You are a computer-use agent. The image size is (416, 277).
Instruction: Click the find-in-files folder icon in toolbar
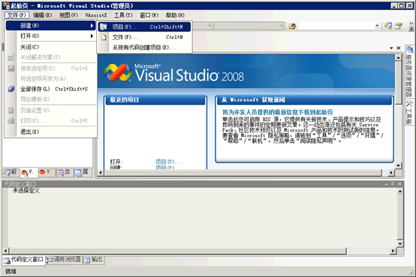292,26
